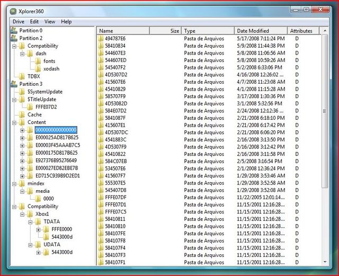This screenshot has height=276, width=339.
Task: Click the folder icon of 585707F9
Action: click(x=101, y=96)
